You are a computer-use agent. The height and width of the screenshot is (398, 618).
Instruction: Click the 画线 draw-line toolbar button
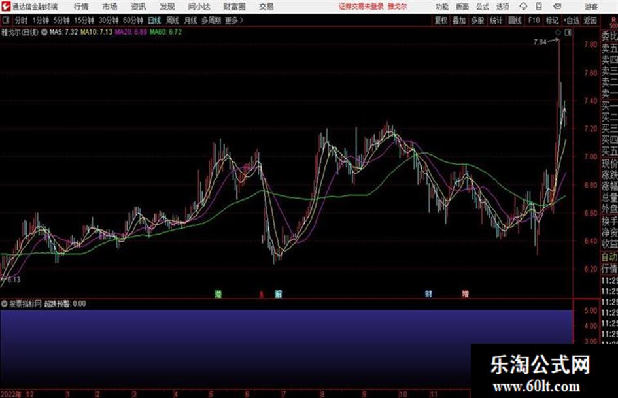(x=515, y=20)
